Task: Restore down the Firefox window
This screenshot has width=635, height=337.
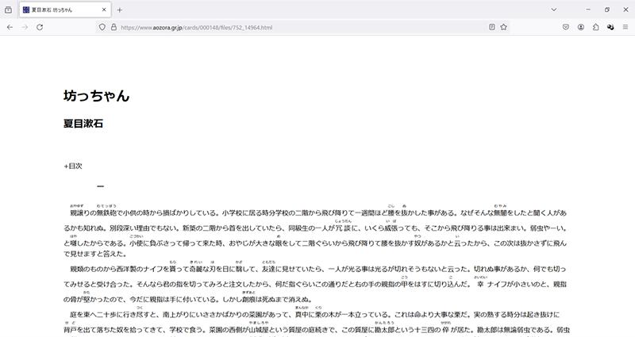Action: pyautogui.click(x=606, y=10)
